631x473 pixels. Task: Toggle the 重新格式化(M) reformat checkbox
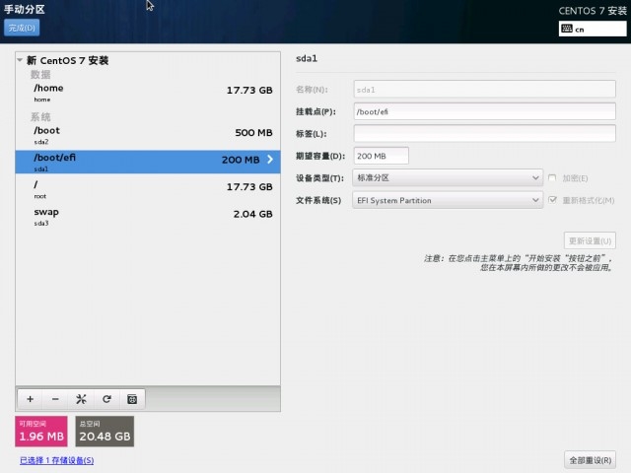coord(552,200)
